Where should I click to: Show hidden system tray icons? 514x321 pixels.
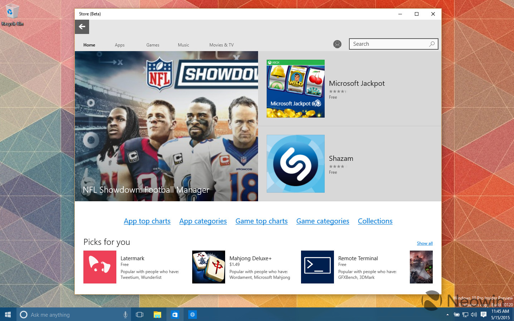(447, 315)
